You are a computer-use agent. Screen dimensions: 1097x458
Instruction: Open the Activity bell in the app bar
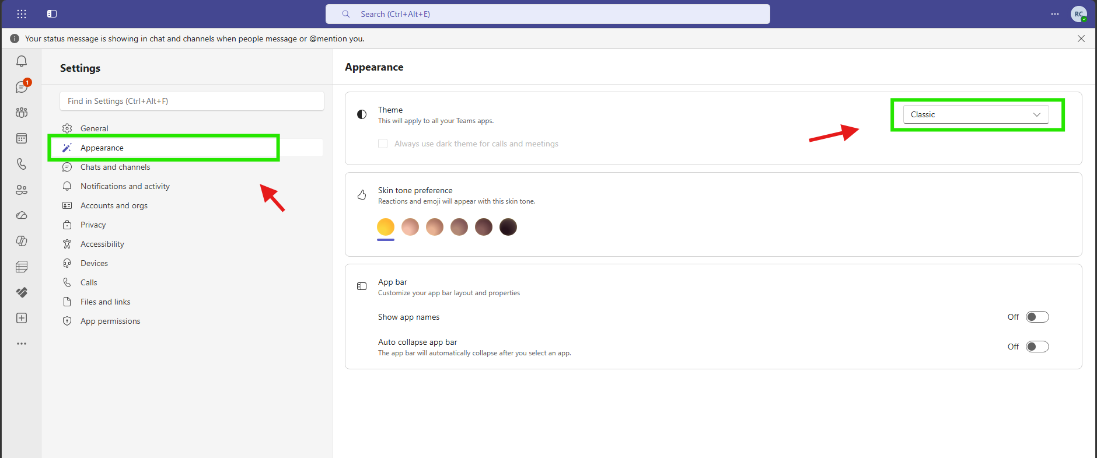click(22, 61)
